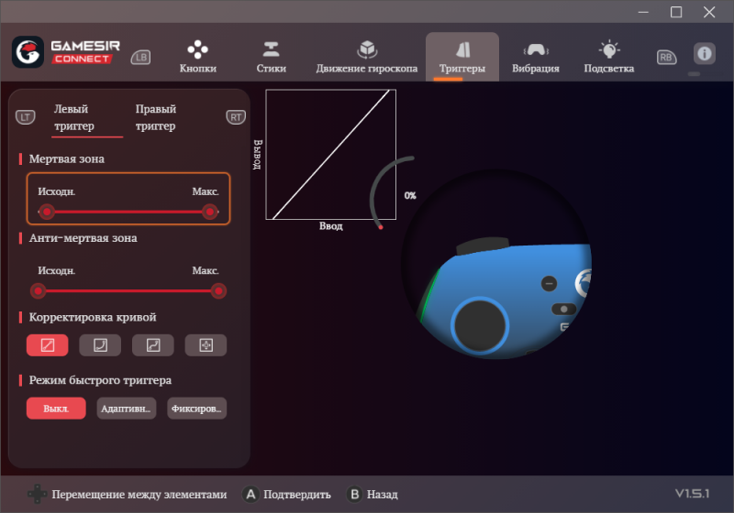Click dead zone Исходн. slider handle
The image size is (734, 513).
coord(47,213)
